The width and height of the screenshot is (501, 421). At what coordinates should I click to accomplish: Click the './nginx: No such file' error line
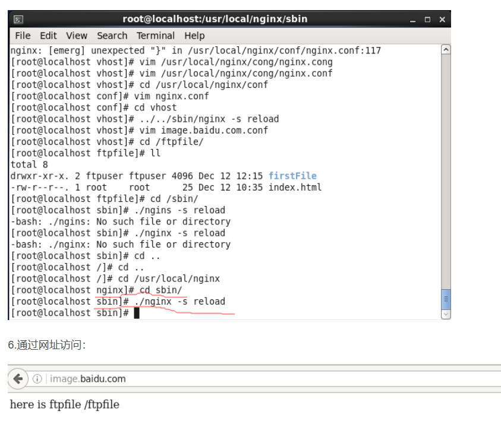tap(121, 245)
